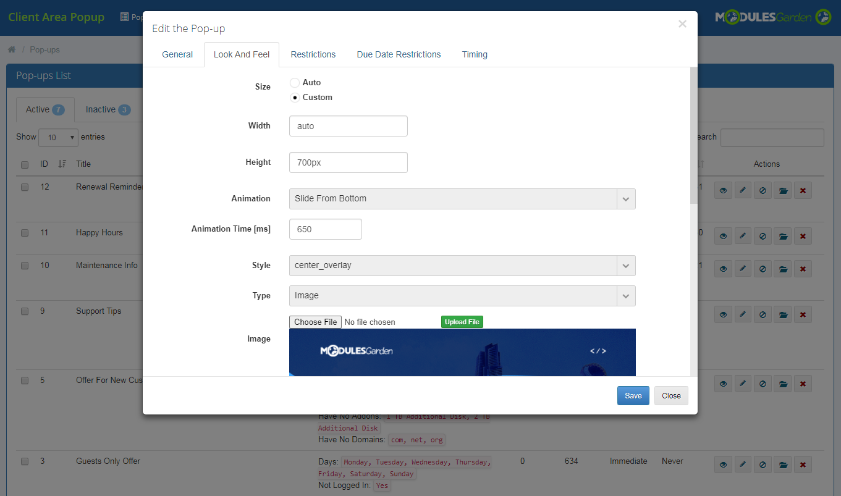Open the Show entries dropdown

tap(58, 137)
